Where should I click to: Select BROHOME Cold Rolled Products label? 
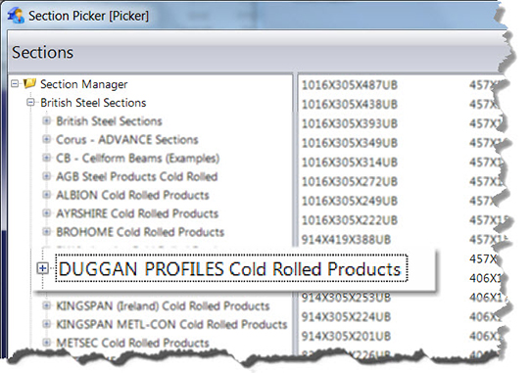pyautogui.click(x=140, y=232)
